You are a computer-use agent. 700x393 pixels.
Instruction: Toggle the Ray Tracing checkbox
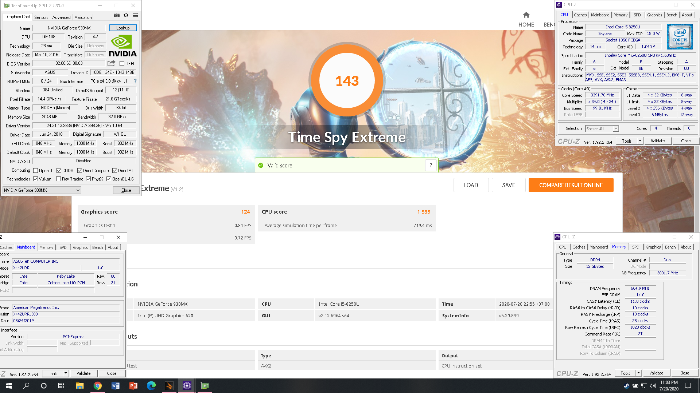click(x=58, y=179)
